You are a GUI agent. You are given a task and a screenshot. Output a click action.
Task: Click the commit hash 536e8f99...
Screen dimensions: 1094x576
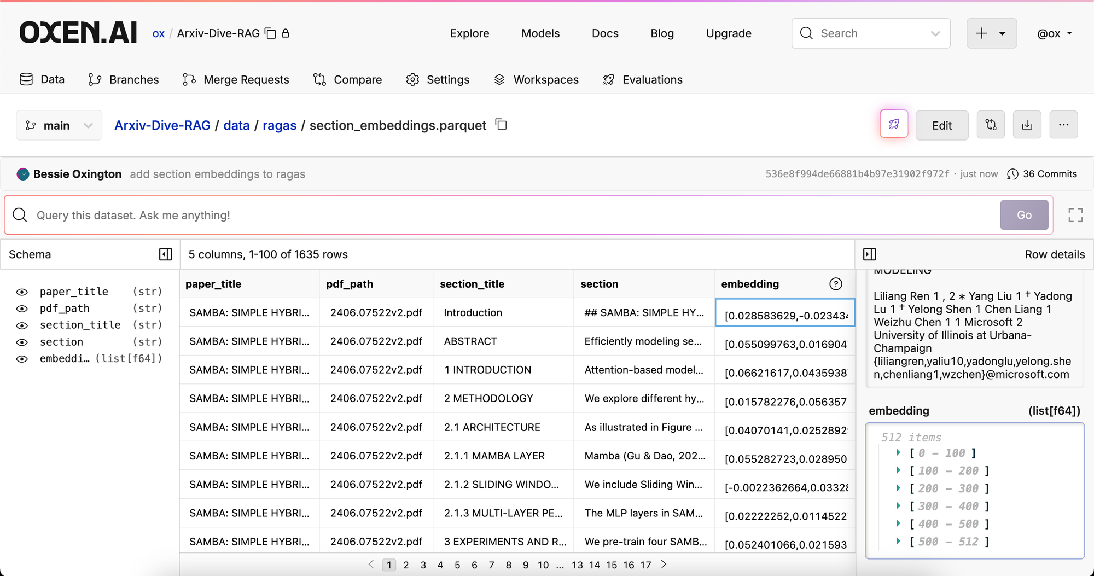(x=857, y=174)
